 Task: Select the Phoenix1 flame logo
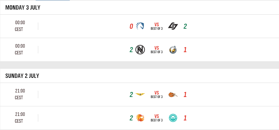click(x=140, y=118)
